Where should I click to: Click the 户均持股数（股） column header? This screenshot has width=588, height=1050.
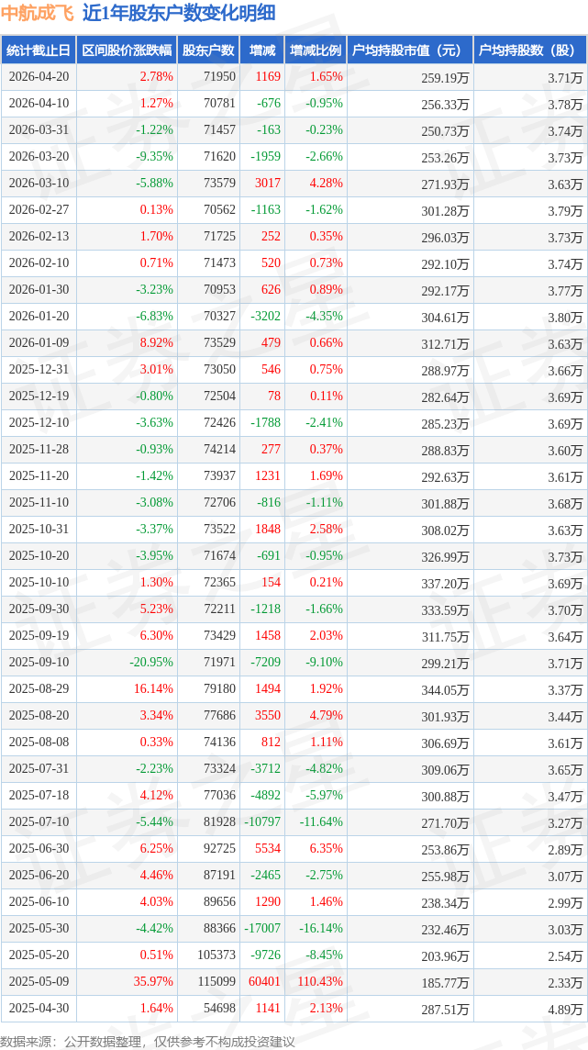pos(530,50)
